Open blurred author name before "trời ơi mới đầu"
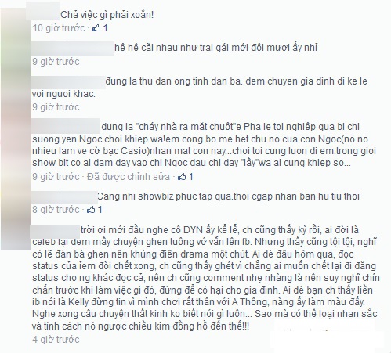 coord(56,231)
